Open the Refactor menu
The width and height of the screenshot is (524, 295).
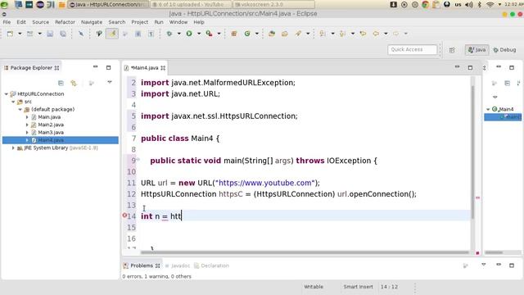tap(65, 22)
